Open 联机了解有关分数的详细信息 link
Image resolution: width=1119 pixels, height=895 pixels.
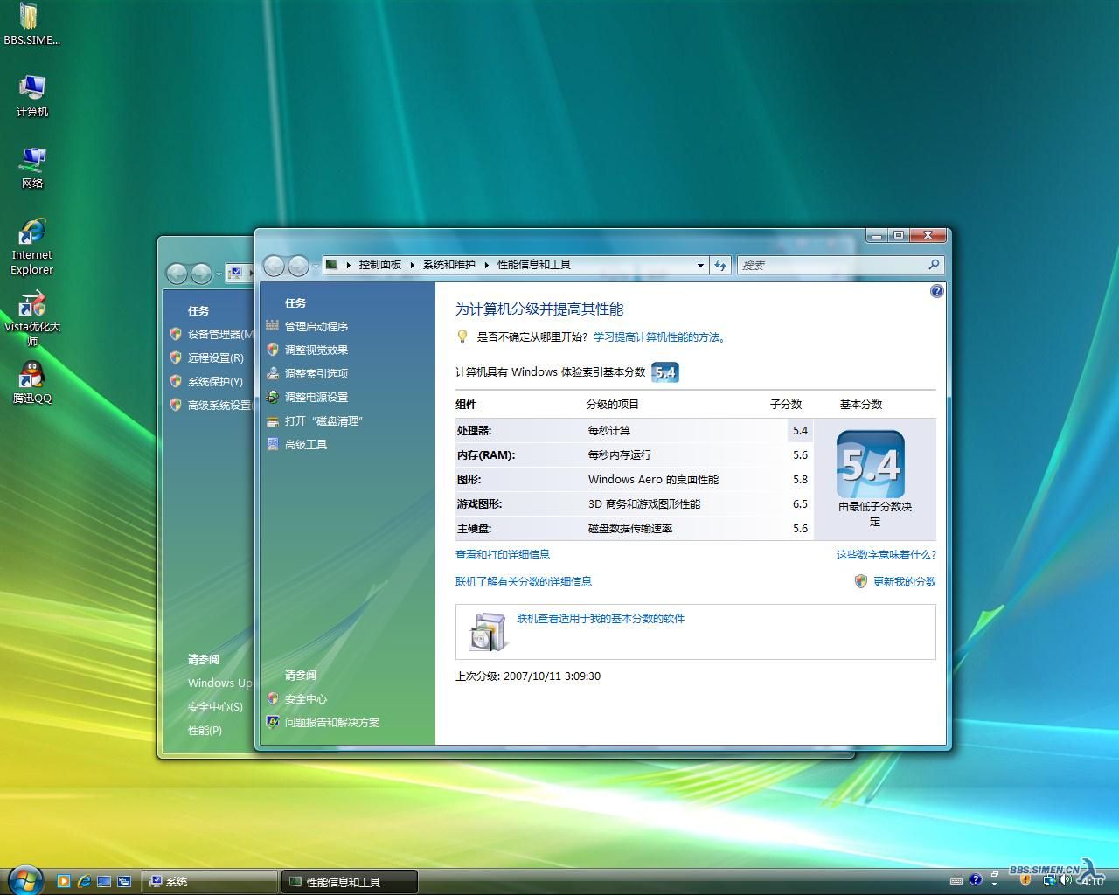[x=524, y=581]
